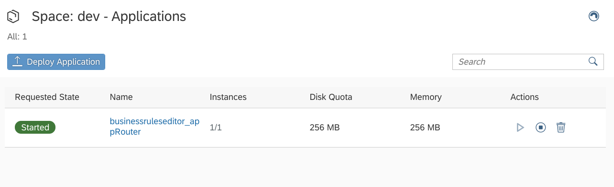Click the "All: 1" application count label
The width and height of the screenshot is (614, 187).
click(17, 37)
